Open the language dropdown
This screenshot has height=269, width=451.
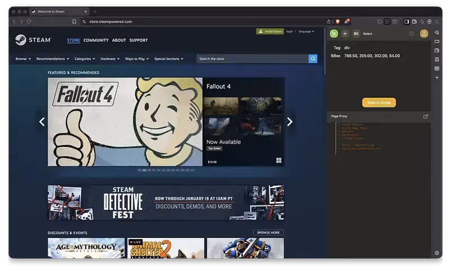point(306,32)
